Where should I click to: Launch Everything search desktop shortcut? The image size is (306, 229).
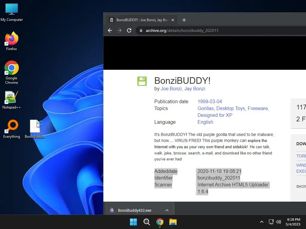[x=12, y=129]
